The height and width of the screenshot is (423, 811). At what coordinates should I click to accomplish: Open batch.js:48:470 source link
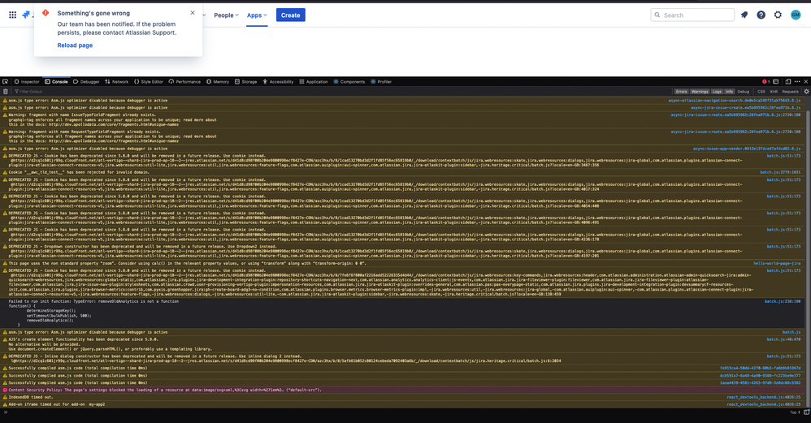tap(783, 339)
